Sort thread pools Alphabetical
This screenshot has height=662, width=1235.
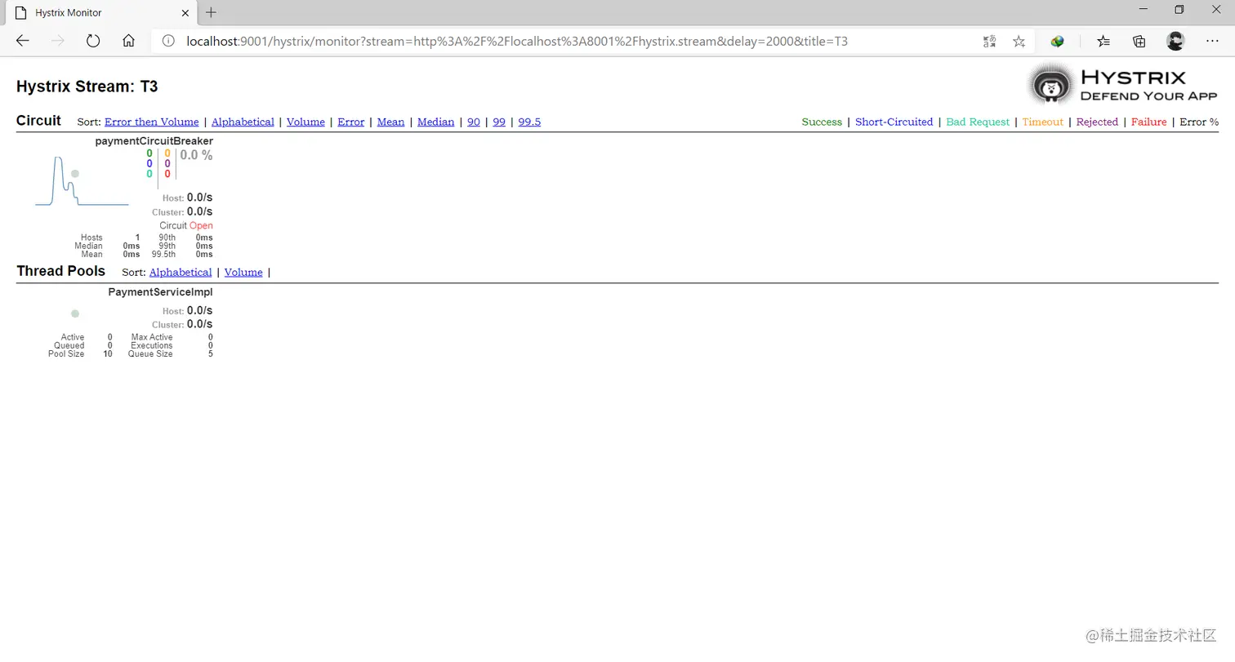[181, 272]
